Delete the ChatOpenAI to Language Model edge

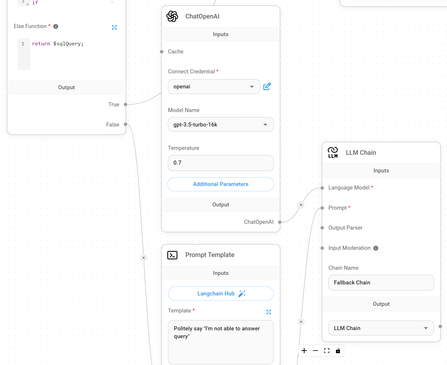pyautogui.click(x=301, y=205)
